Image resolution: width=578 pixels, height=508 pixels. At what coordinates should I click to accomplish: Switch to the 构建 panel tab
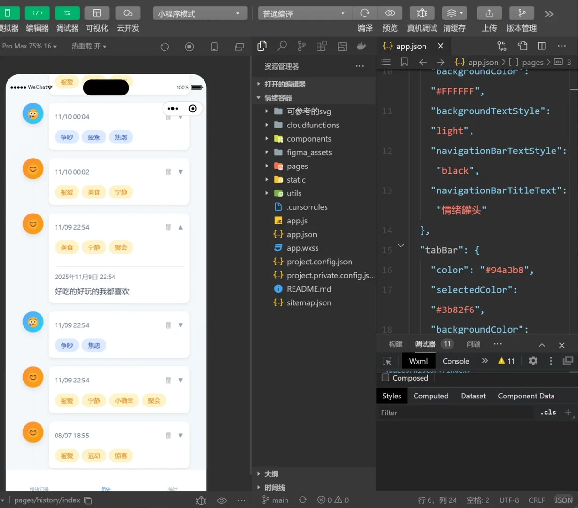(396, 344)
